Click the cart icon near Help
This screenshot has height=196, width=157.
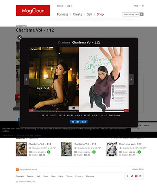pos(143,6)
